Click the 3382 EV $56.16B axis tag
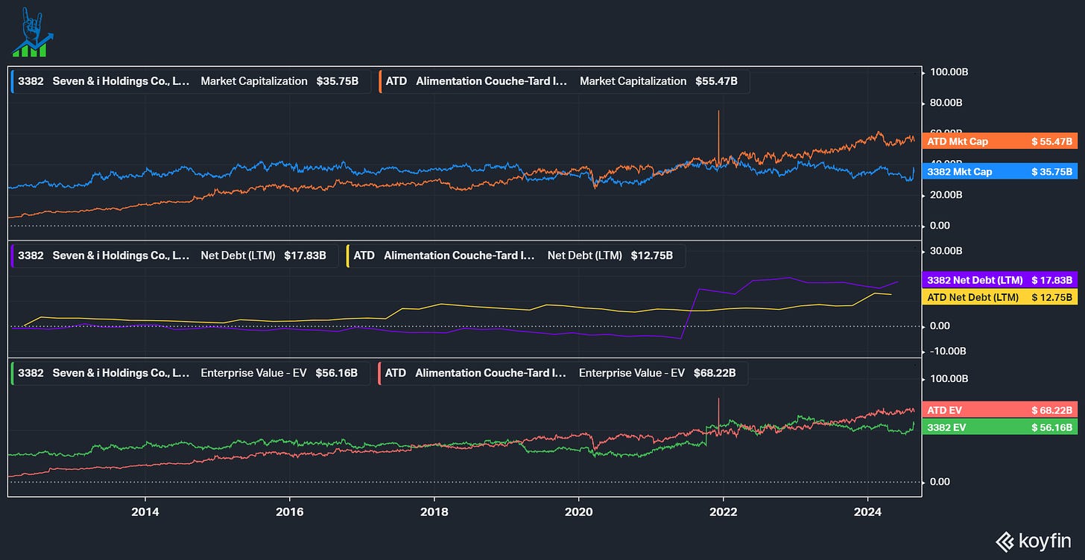Screen dimensions: 1085x560 (1000, 427)
